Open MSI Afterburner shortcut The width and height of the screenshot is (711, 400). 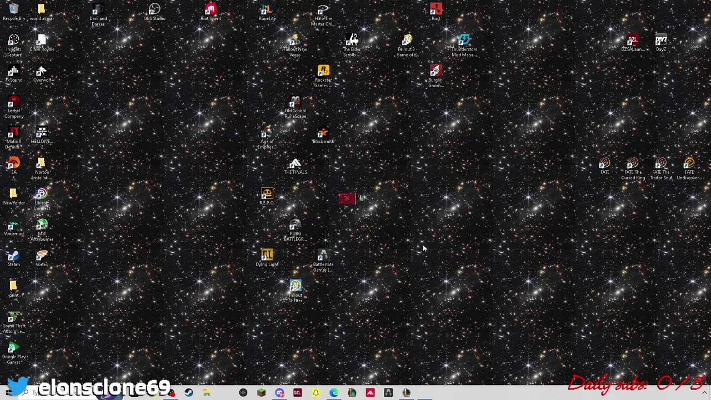[x=42, y=229]
